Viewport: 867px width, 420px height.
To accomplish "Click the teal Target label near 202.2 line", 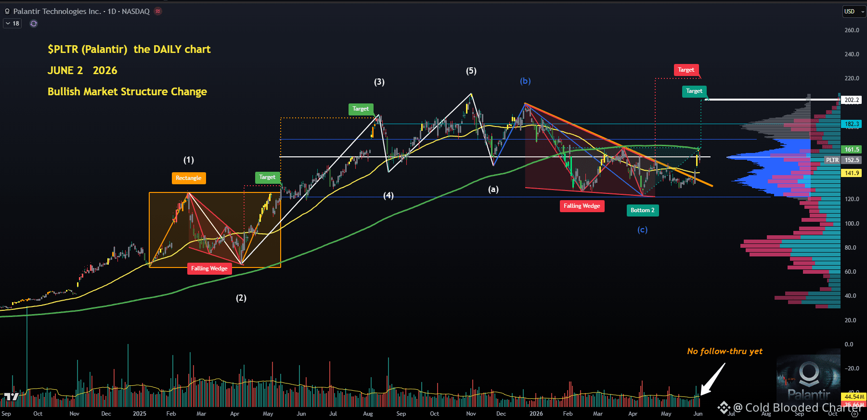I will click(694, 91).
